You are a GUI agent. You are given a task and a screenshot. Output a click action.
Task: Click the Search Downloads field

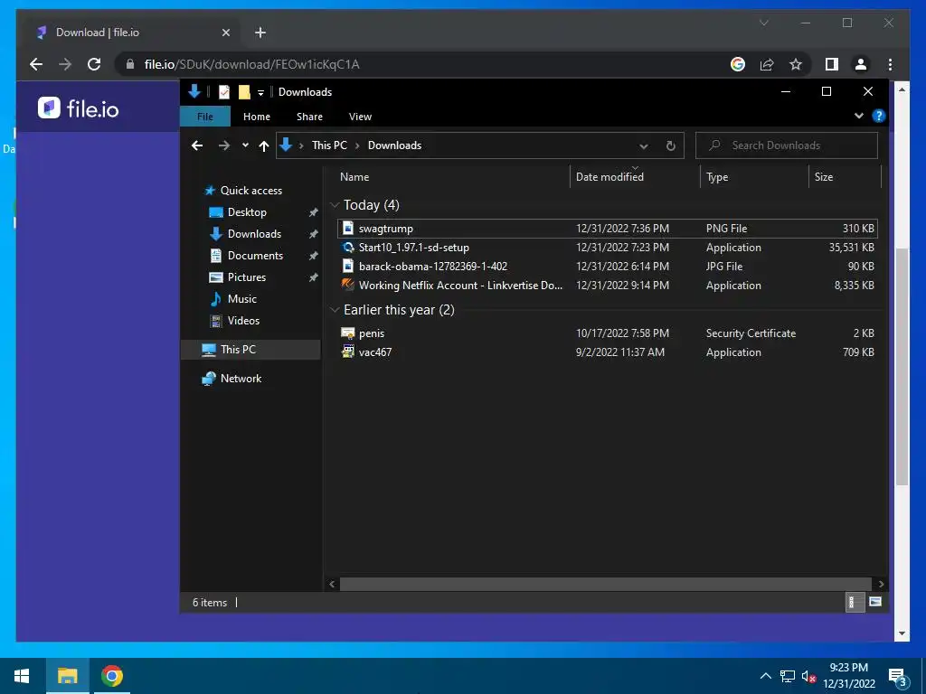[787, 145]
